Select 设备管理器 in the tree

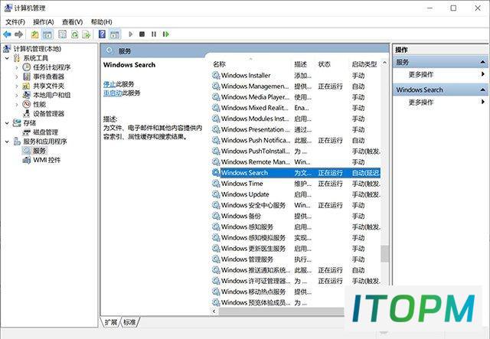pos(48,114)
